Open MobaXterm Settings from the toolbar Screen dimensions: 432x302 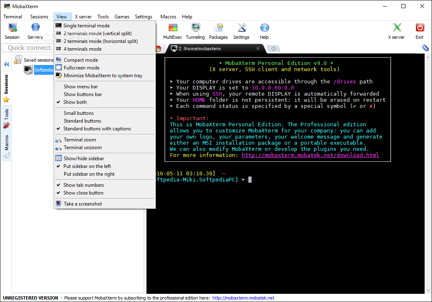click(241, 30)
